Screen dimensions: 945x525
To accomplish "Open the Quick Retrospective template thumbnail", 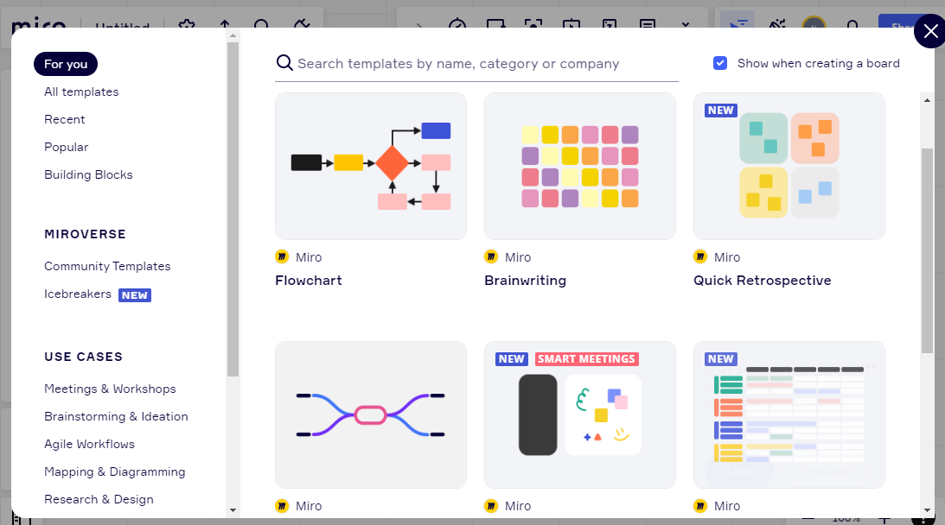I will pyautogui.click(x=789, y=166).
